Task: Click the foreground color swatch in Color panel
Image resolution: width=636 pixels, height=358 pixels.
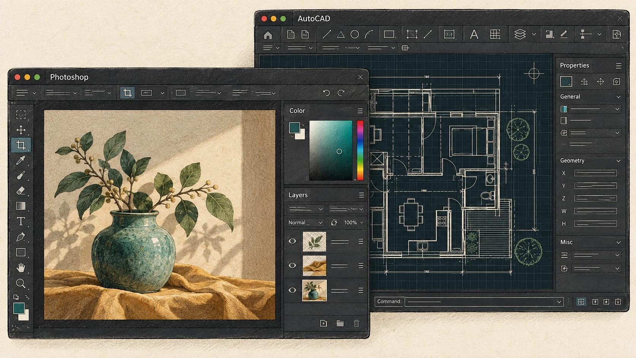Action: (294, 128)
